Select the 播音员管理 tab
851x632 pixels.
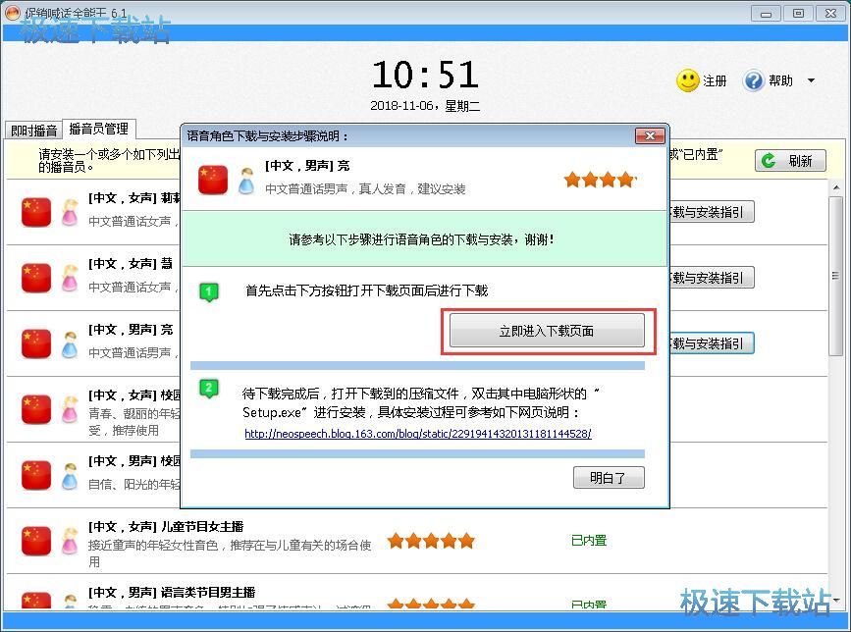99,129
